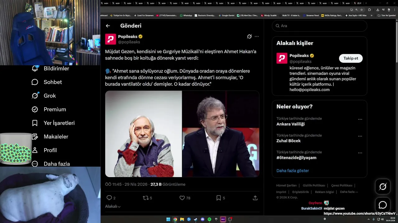
Task: Open OBS Studio from the taskbar
Action: [x=230, y=219]
